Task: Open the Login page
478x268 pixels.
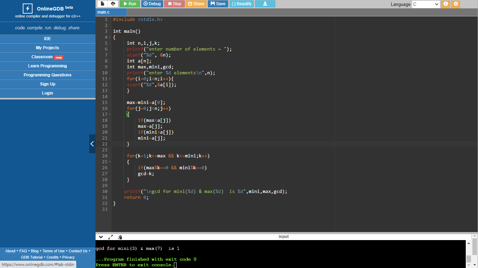Action: tap(48, 93)
